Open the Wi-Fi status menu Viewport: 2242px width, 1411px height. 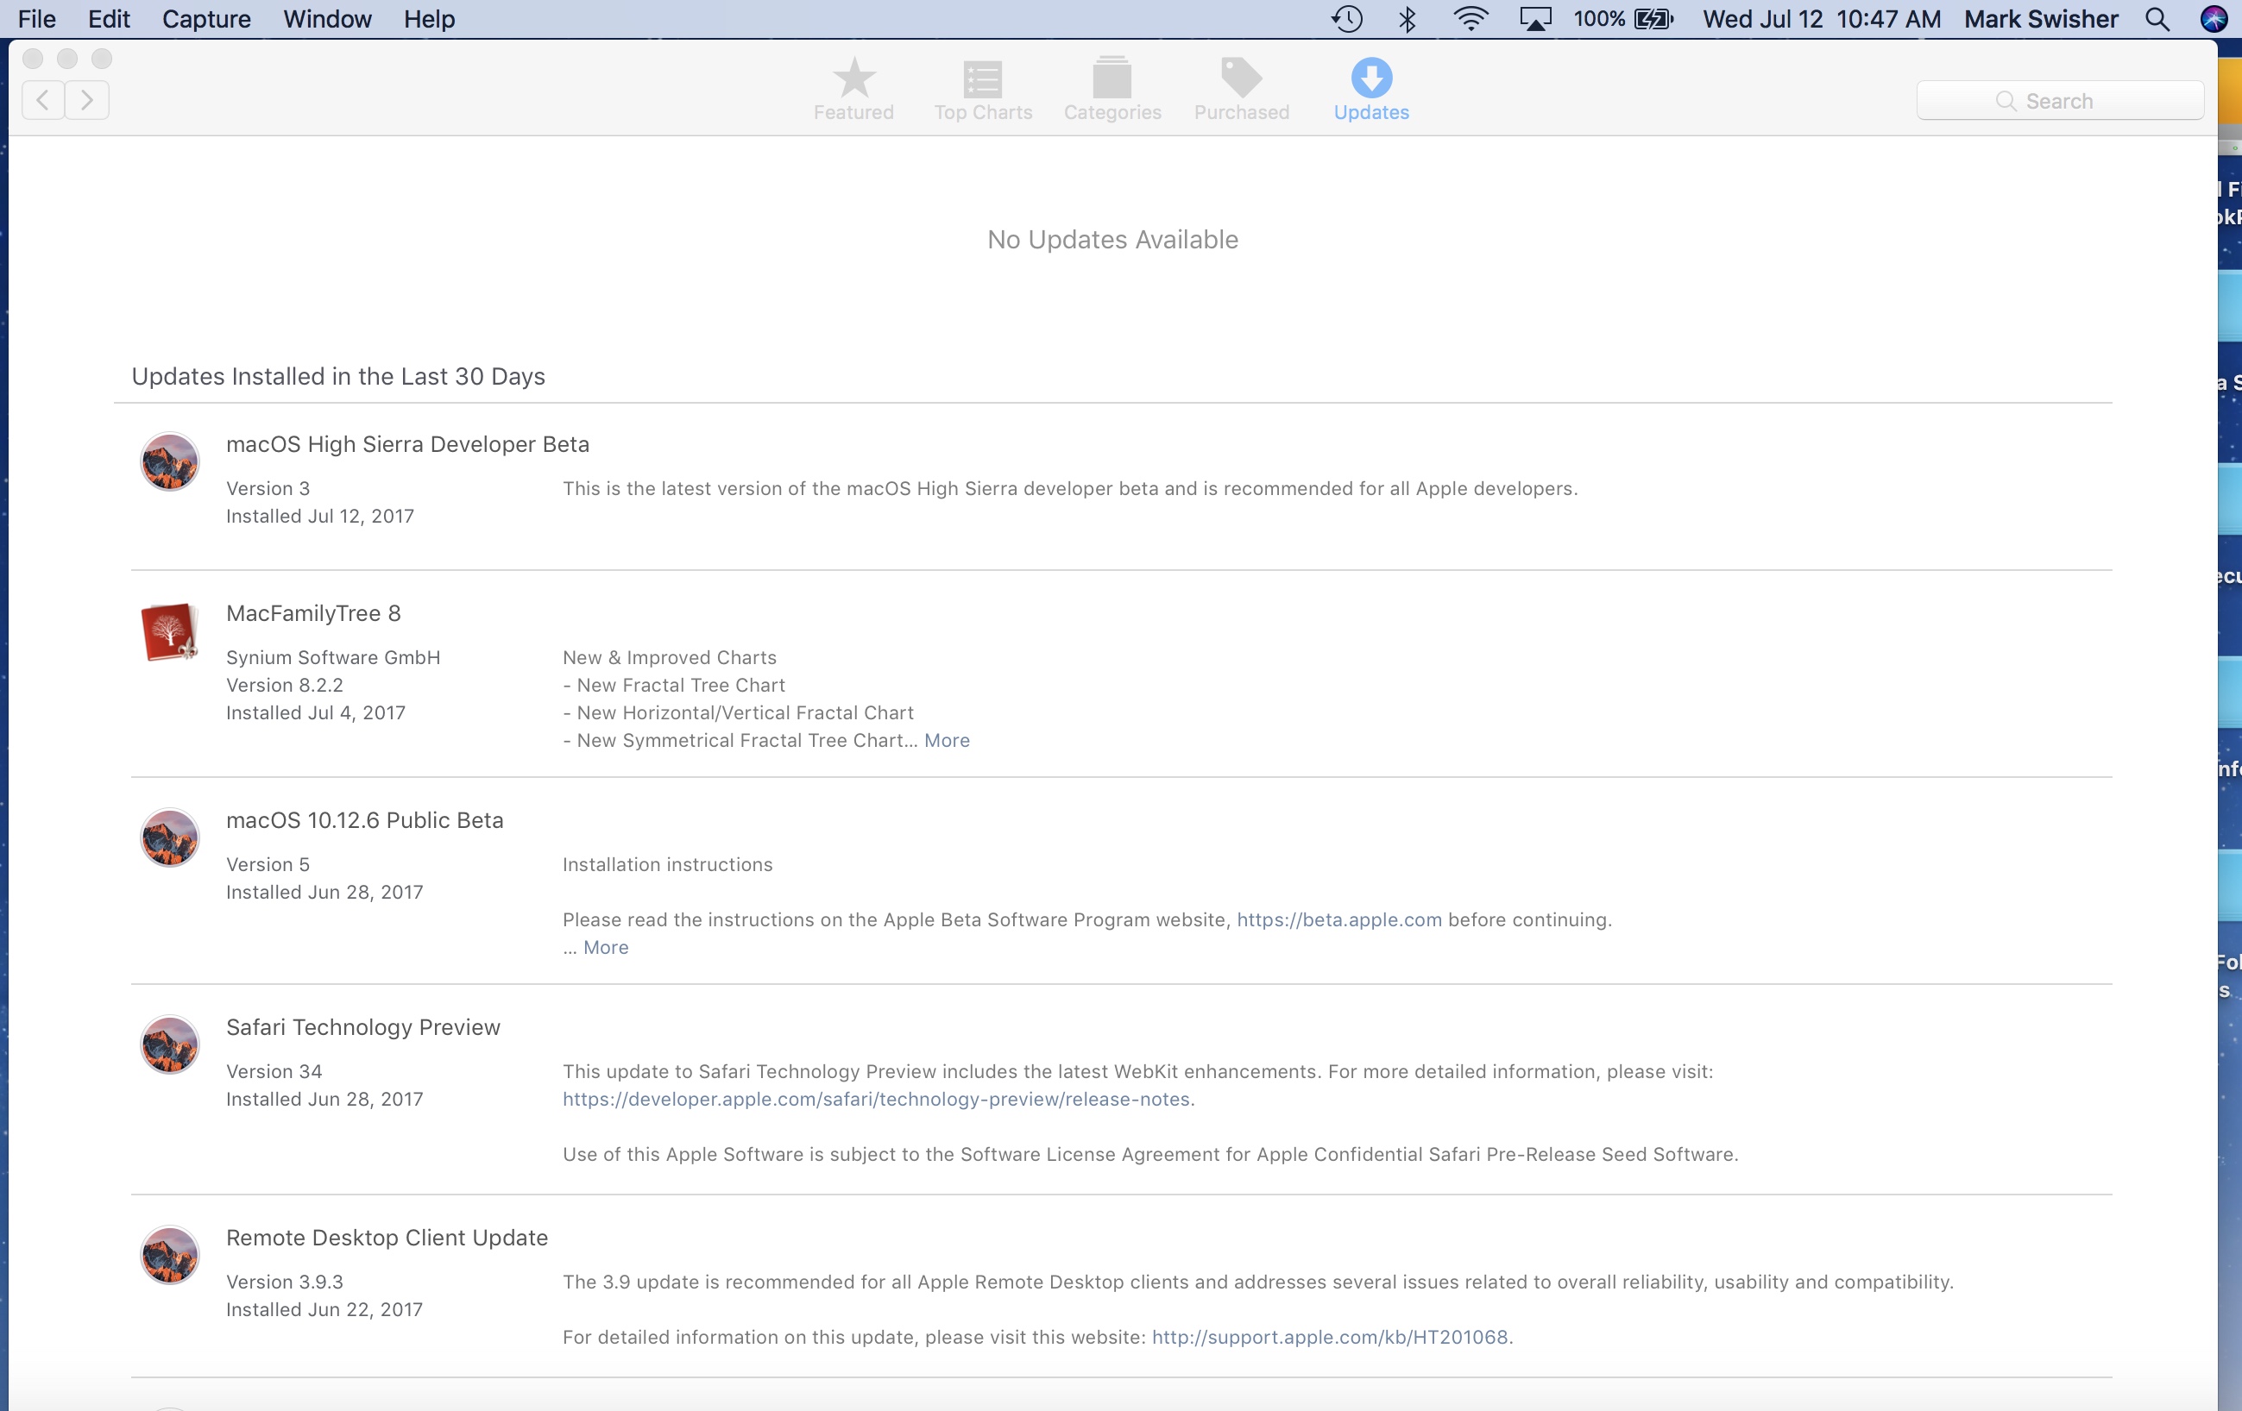click(x=1471, y=19)
